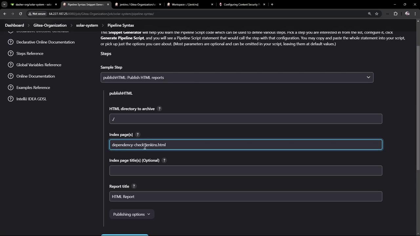Minimize the browser window
The height and width of the screenshot is (236, 420).
(395, 5)
